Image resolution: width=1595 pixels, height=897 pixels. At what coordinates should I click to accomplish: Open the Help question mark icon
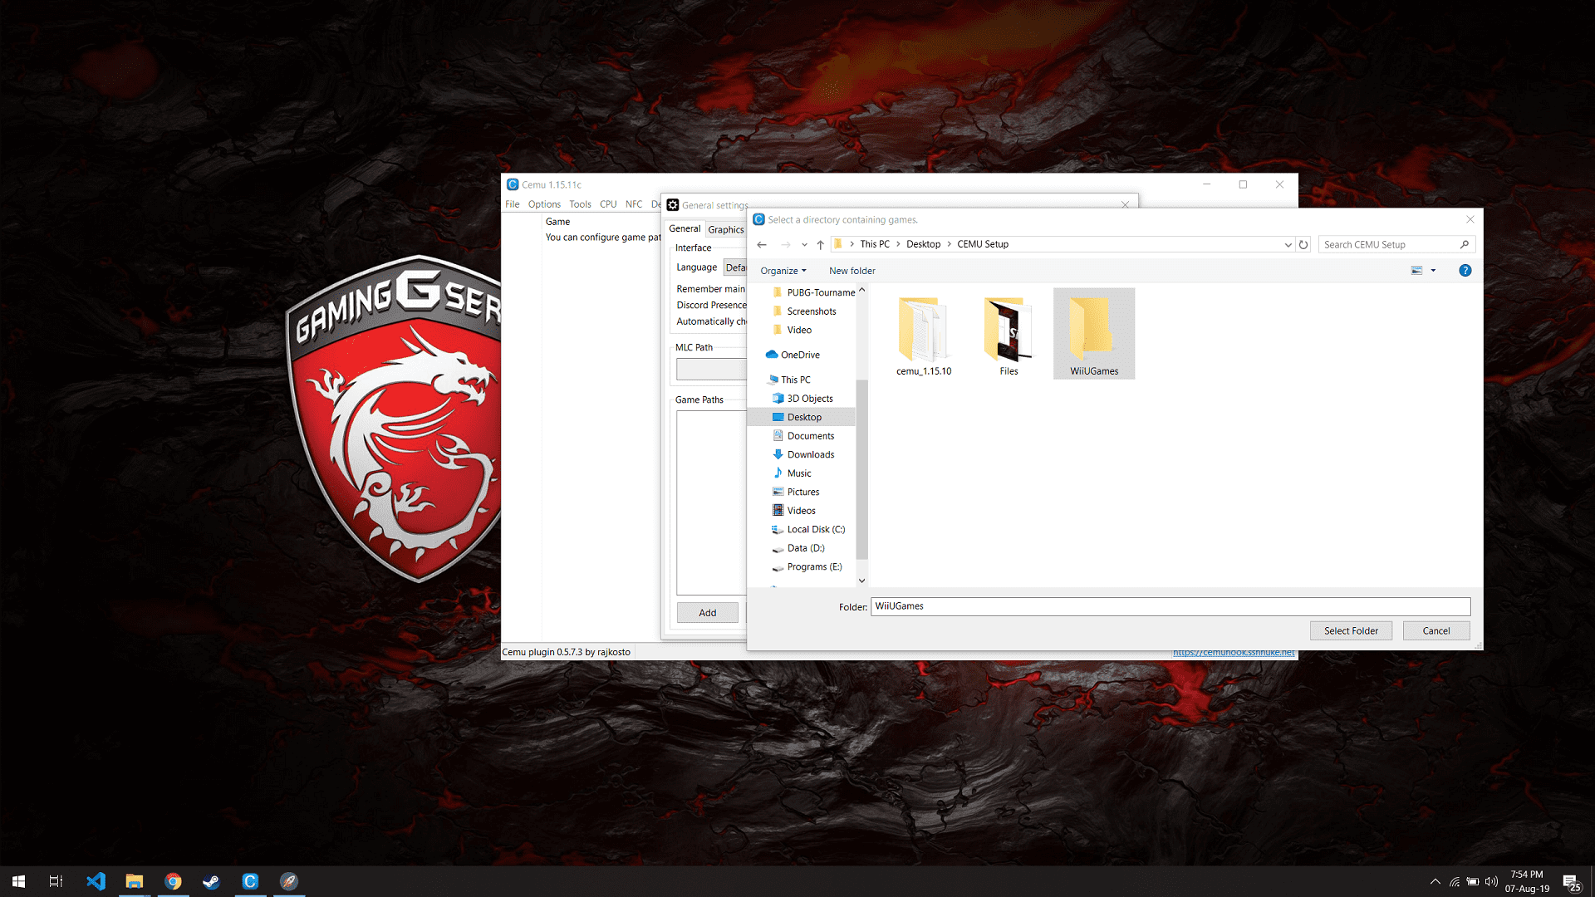pyautogui.click(x=1465, y=271)
